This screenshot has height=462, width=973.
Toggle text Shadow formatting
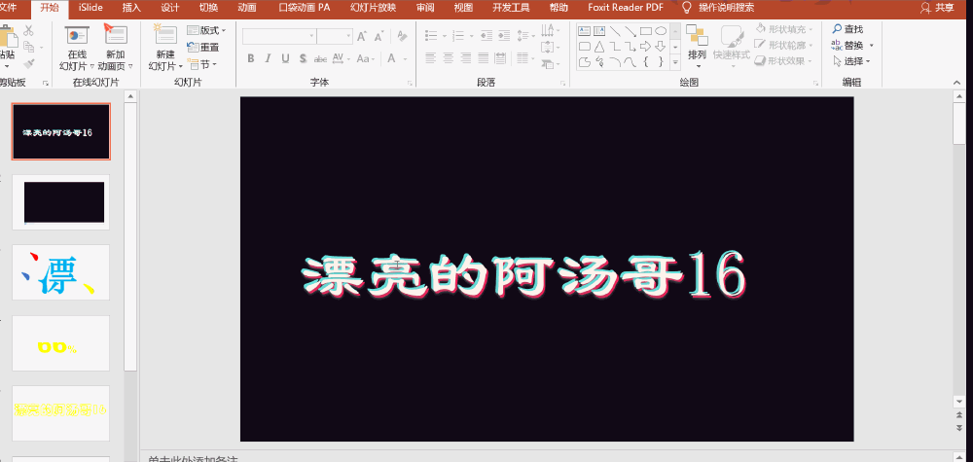point(303,59)
